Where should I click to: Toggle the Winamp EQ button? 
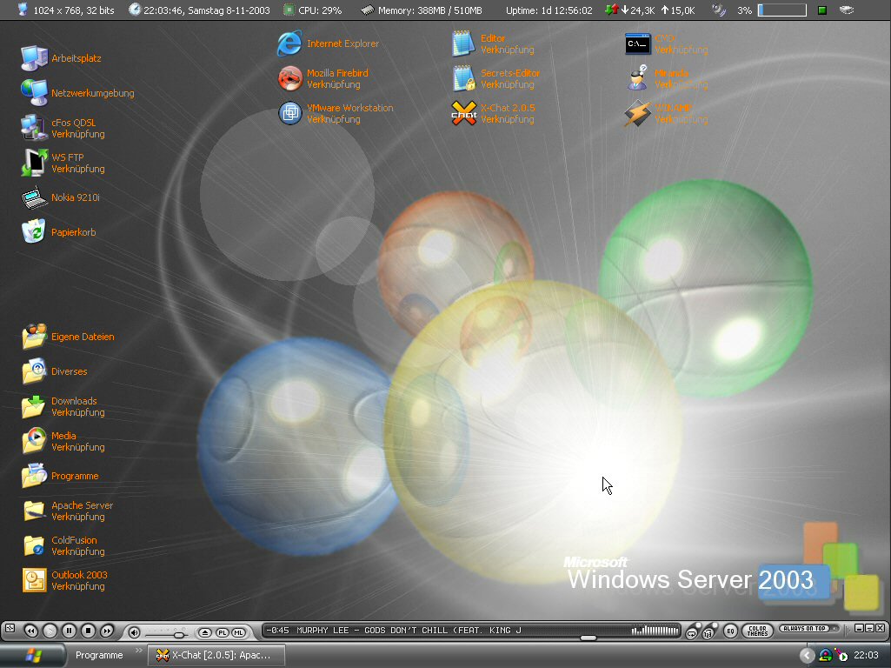click(730, 631)
